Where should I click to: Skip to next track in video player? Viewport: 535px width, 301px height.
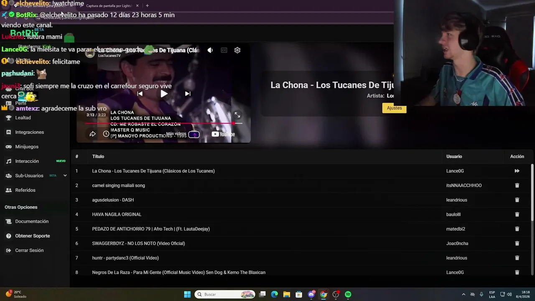click(x=188, y=94)
